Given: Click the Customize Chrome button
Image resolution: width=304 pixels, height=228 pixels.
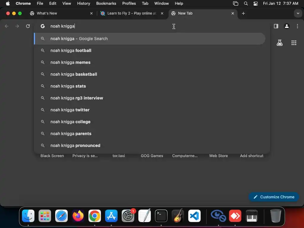Looking at the screenshot, I should click(x=274, y=197).
